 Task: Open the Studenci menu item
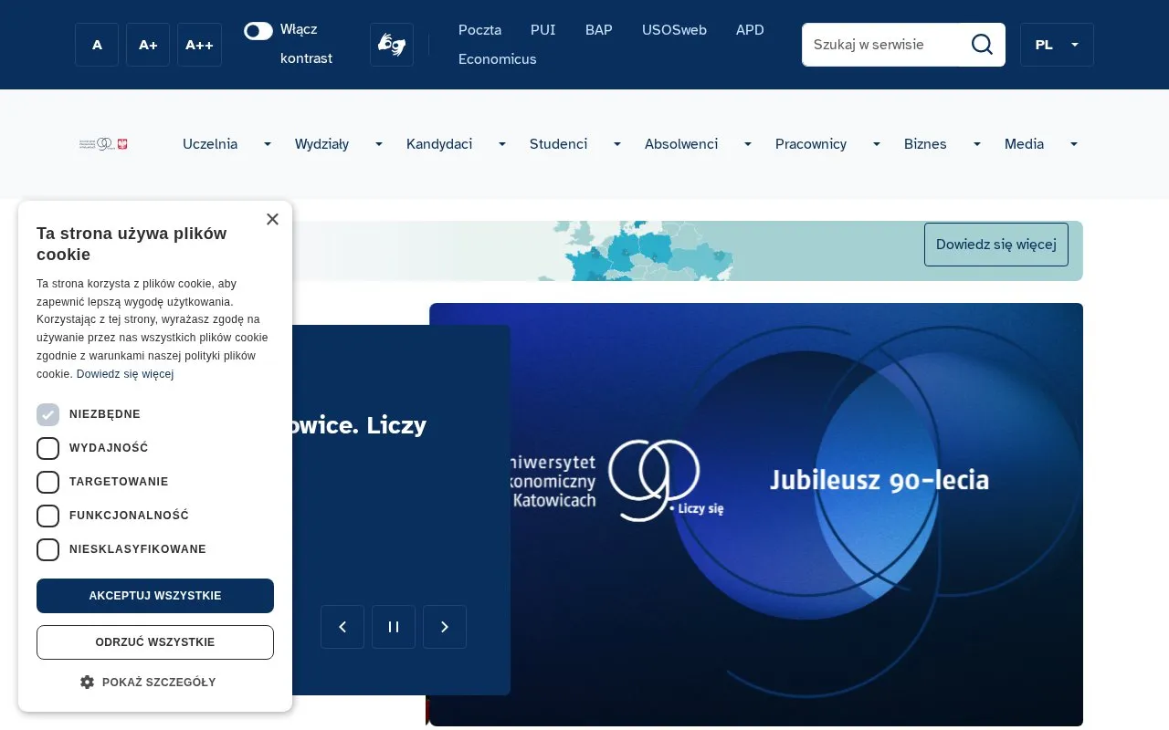pyautogui.click(x=558, y=144)
